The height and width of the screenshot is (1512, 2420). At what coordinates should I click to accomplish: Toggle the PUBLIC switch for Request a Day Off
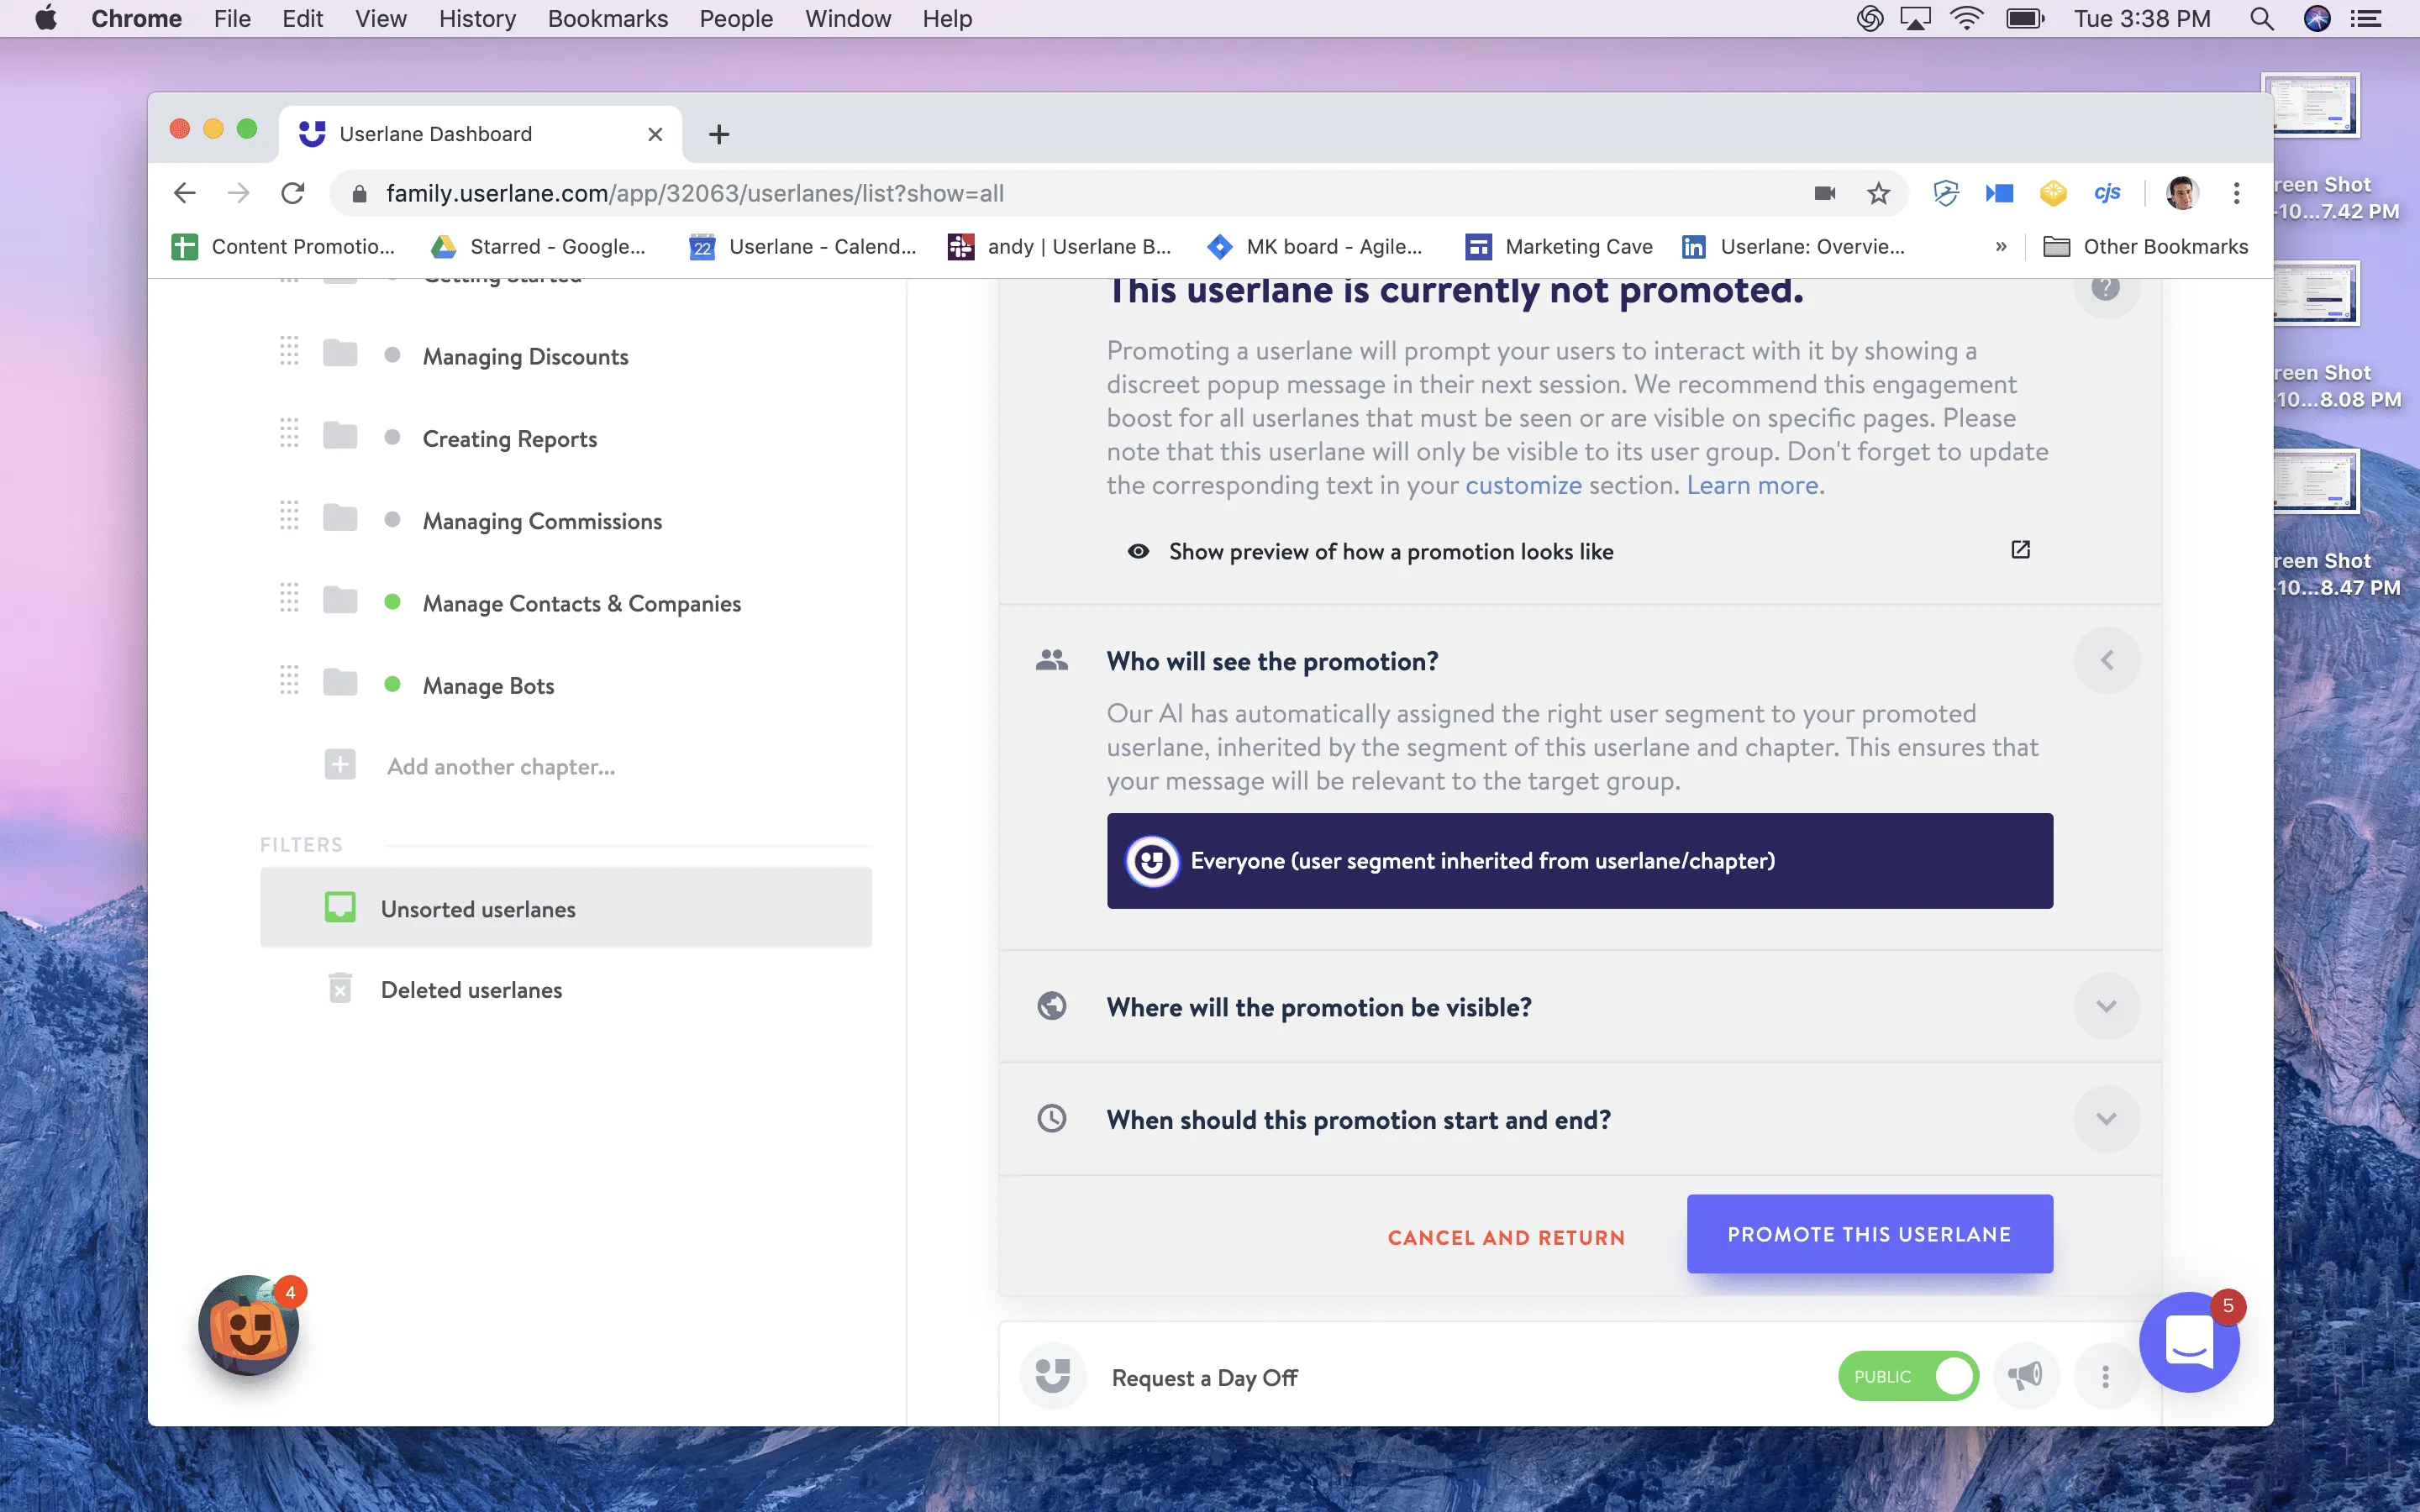pos(1908,1376)
